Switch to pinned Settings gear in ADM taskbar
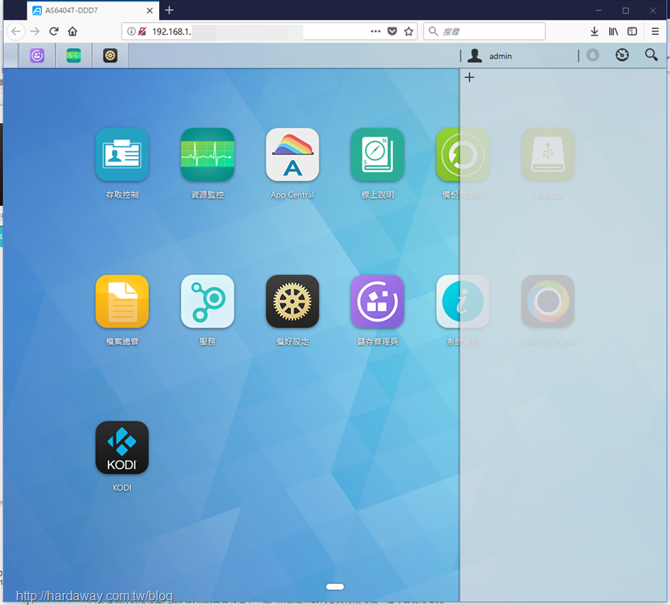The image size is (670, 605). pos(110,55)
